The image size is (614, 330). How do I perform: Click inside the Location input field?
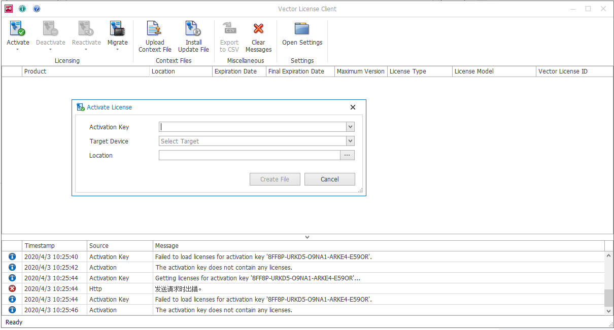coord(249,155)
